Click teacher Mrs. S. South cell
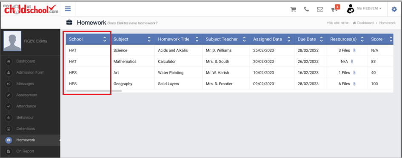The width and height of the screenshot is (402, 158). point(217,62)
